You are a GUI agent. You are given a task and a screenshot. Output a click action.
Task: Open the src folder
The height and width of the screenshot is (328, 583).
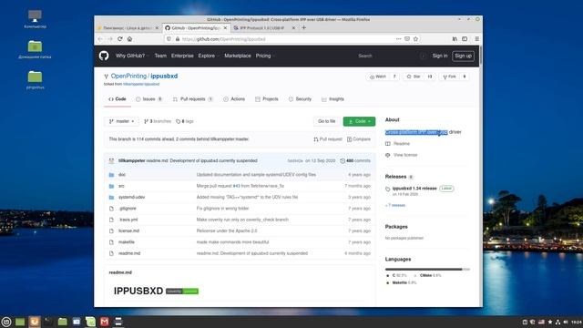(121, 186)
